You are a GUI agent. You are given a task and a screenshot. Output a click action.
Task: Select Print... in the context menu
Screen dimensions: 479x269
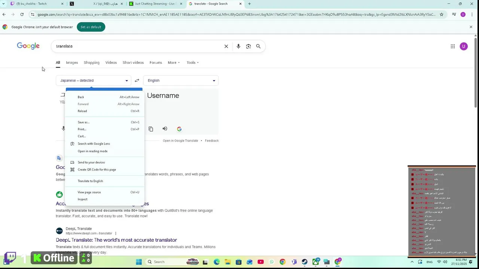(x=104, y=129)
